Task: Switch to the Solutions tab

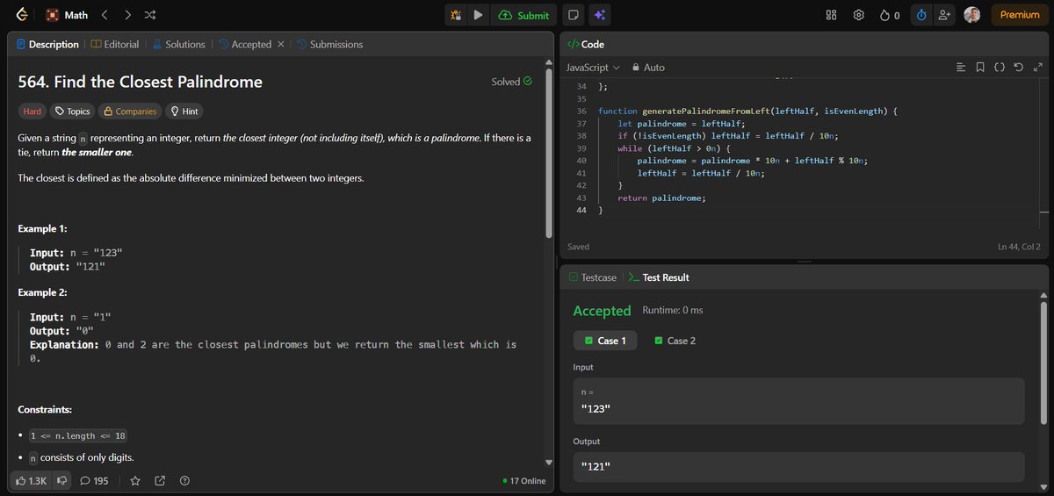Action: click(x=178, y=44)
